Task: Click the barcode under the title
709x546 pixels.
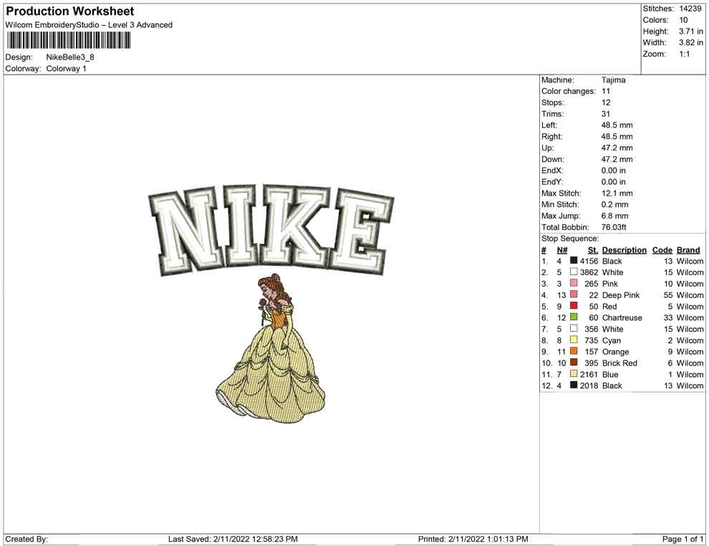Action: [x=68, y=41]
